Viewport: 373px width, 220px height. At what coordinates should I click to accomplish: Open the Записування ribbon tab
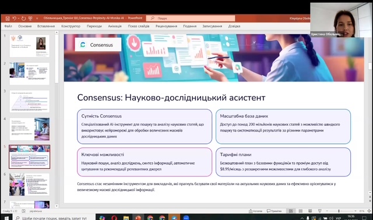212,26
